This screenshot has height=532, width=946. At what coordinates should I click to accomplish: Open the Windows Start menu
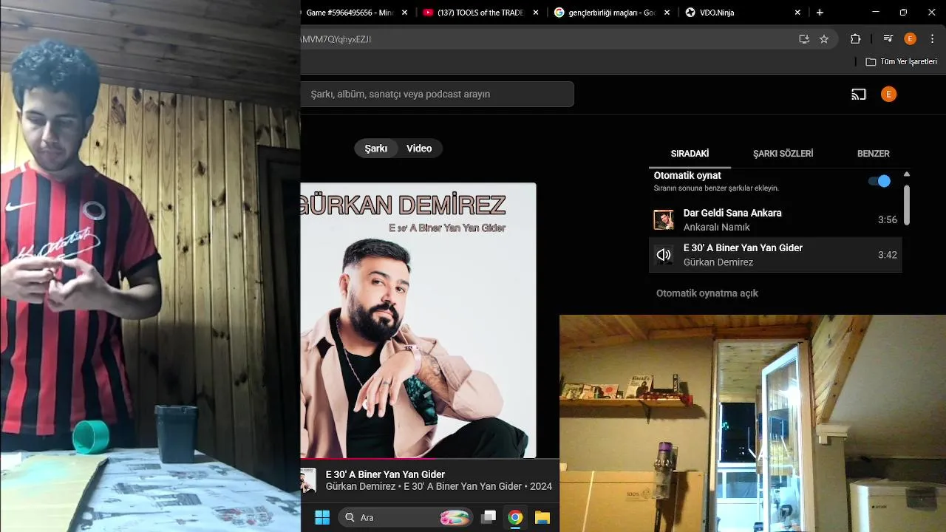(322, 517)
